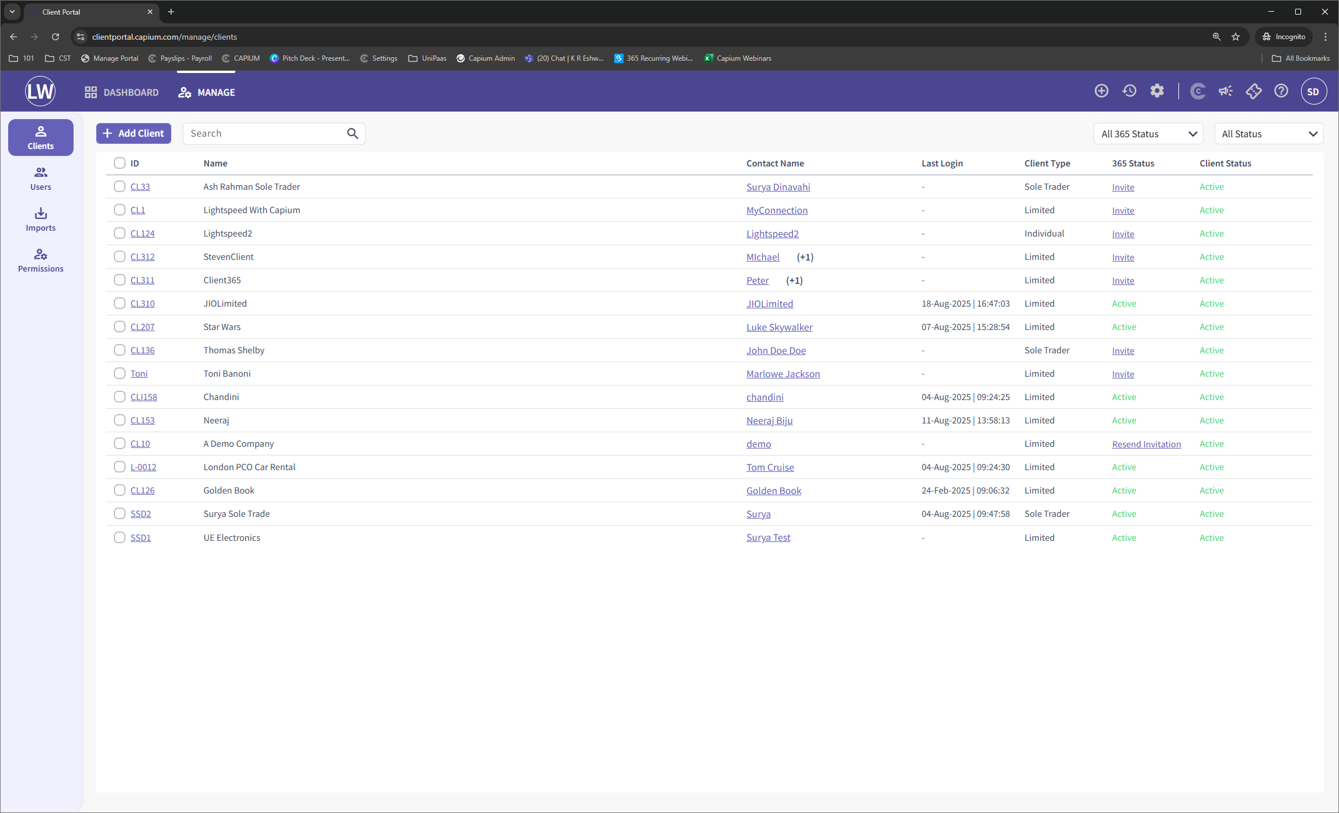Click the search magnifier icon
This screenshot has height=813, width=1339.
coord(352,133)
